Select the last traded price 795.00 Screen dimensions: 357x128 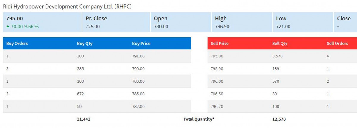coord(15,18)
